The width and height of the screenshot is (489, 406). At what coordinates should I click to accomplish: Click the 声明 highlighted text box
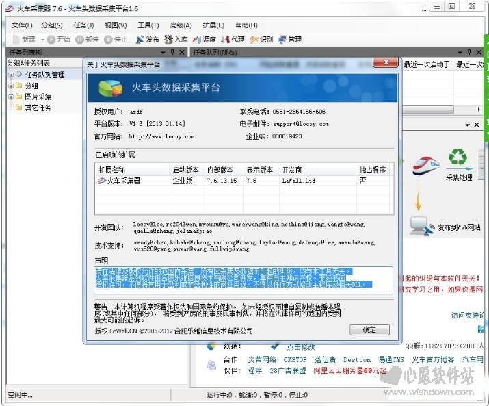243,280
